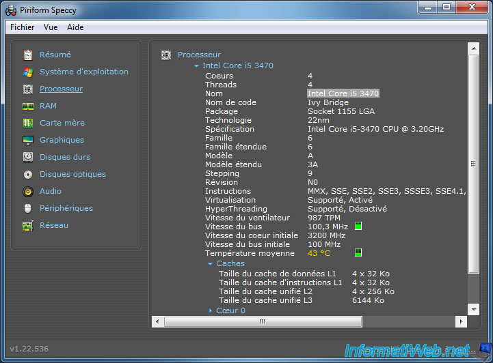Collapse the Intel Core i5 3470 tree node
The width and height of the screenshot is (493, 363).
(196, 66)
